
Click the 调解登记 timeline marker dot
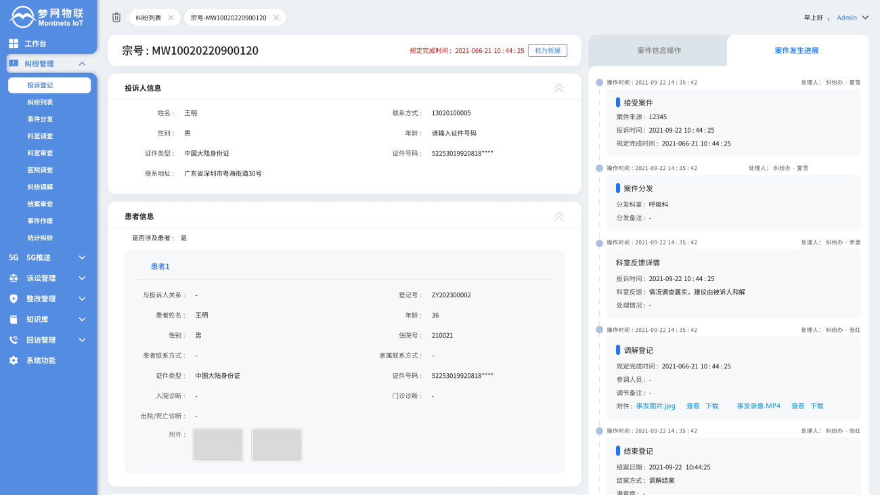click(x=599, y=330)
